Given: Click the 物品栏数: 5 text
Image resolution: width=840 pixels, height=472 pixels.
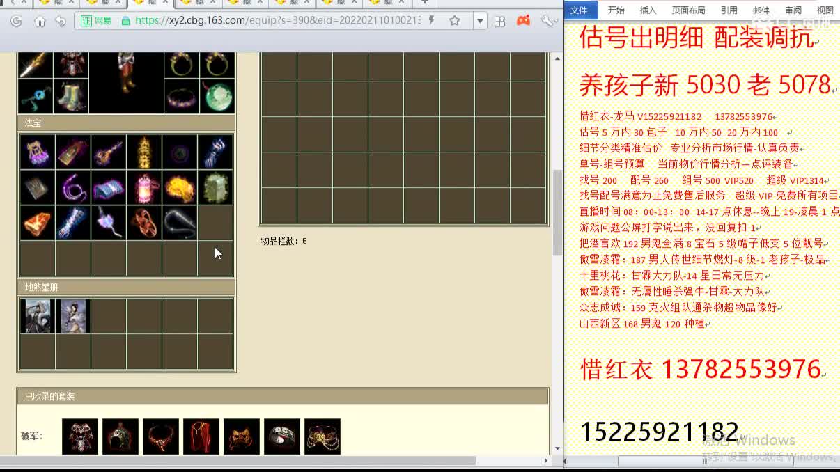Looking at the screenshot, I should tap(283, 241).
